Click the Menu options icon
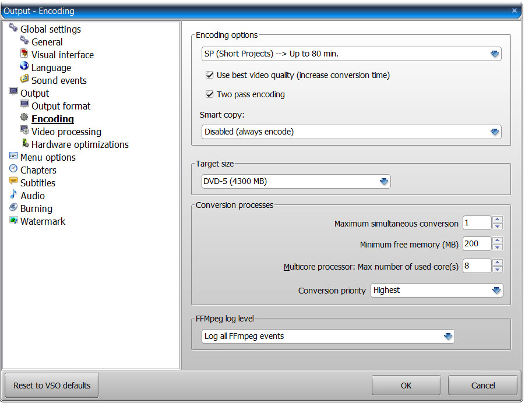 point(13,155)
